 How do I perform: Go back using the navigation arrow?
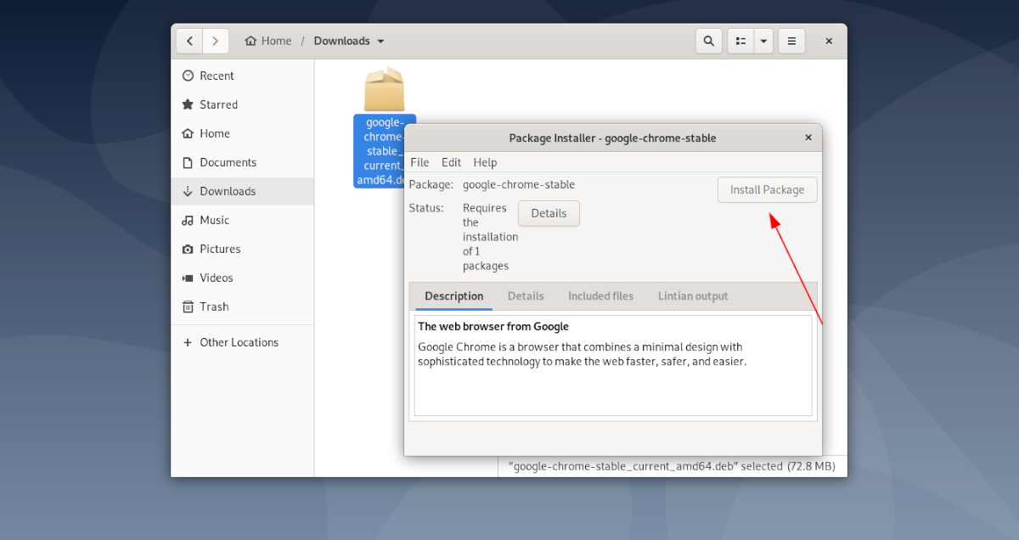pyautogui.click(x=189, y=41)
